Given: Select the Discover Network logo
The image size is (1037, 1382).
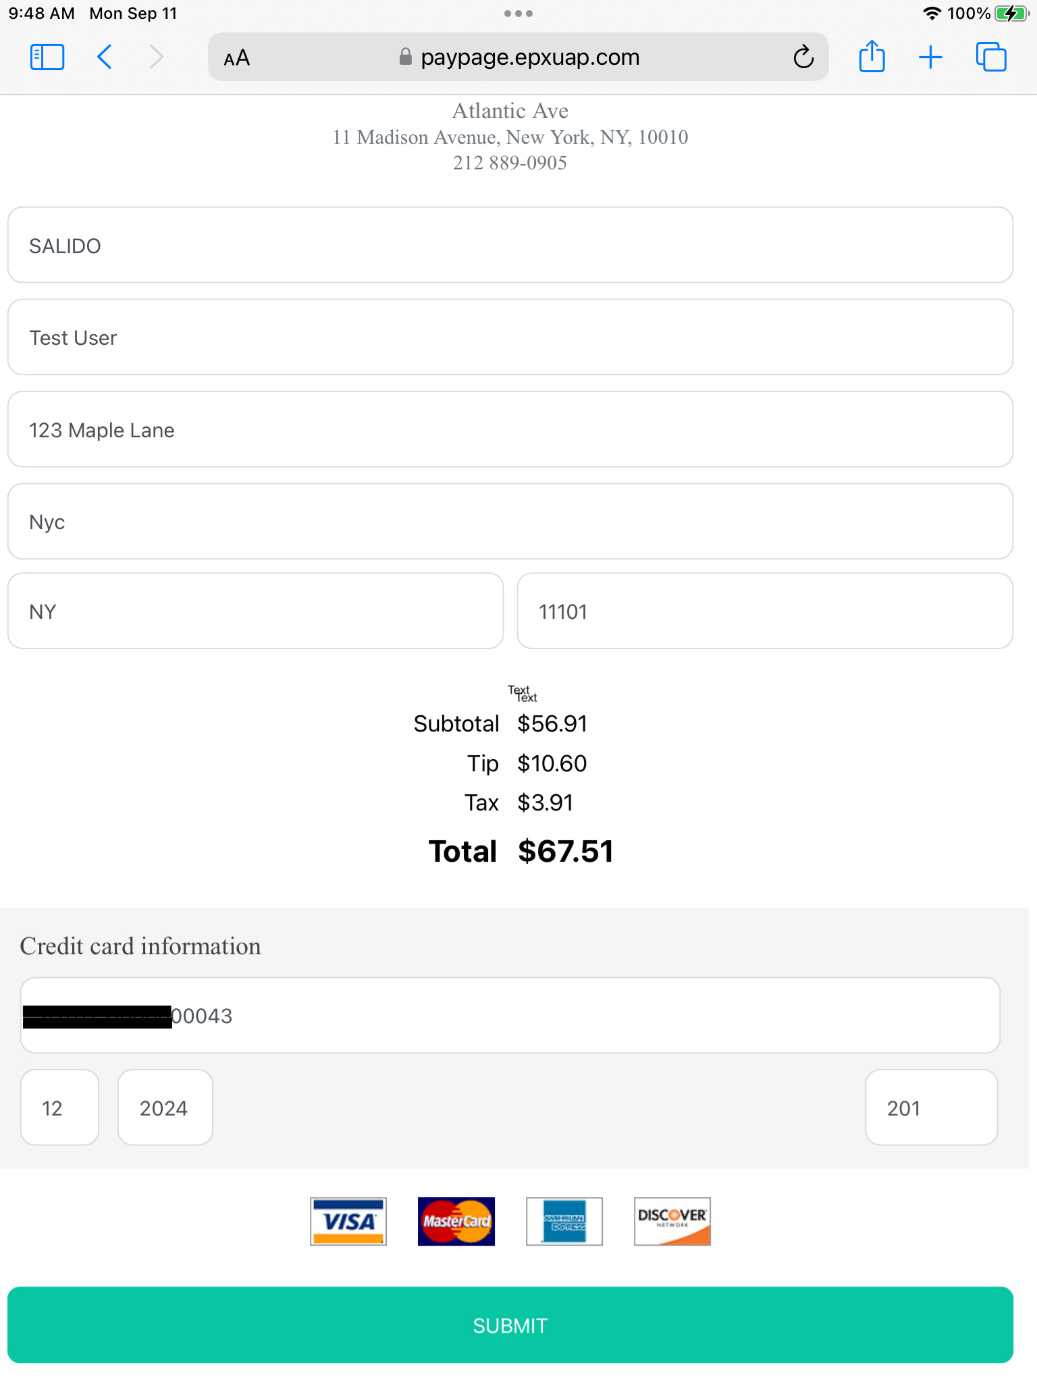Looking at the screenshot, I should click(x=672, y=1221).
